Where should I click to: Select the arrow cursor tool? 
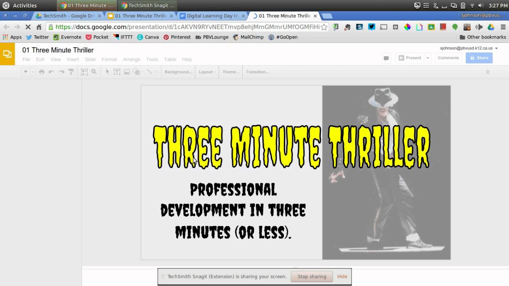pos(107,72)
